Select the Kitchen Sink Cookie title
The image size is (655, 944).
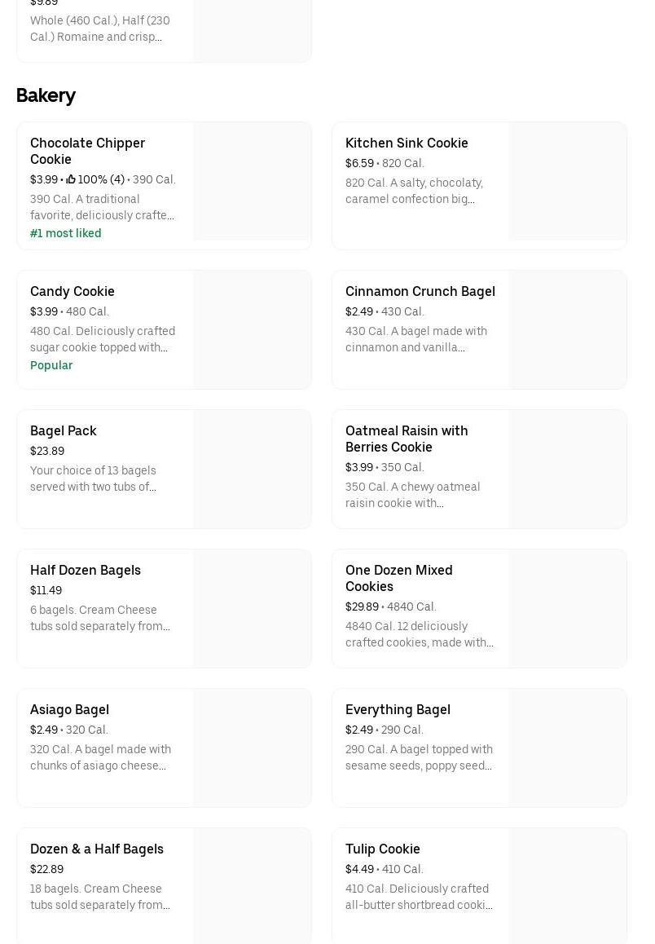tap(407, 143)
